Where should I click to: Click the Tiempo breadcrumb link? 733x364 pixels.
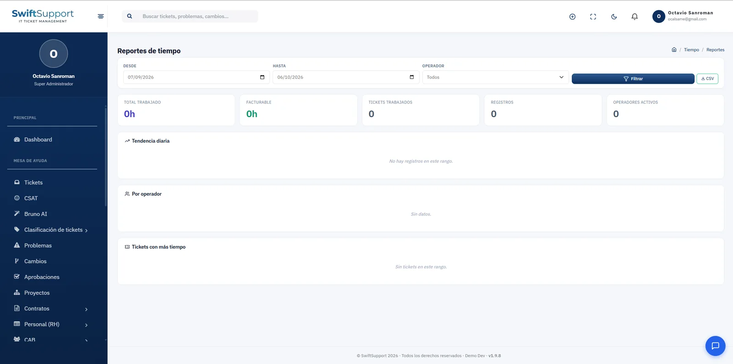(x=691, y=50)
